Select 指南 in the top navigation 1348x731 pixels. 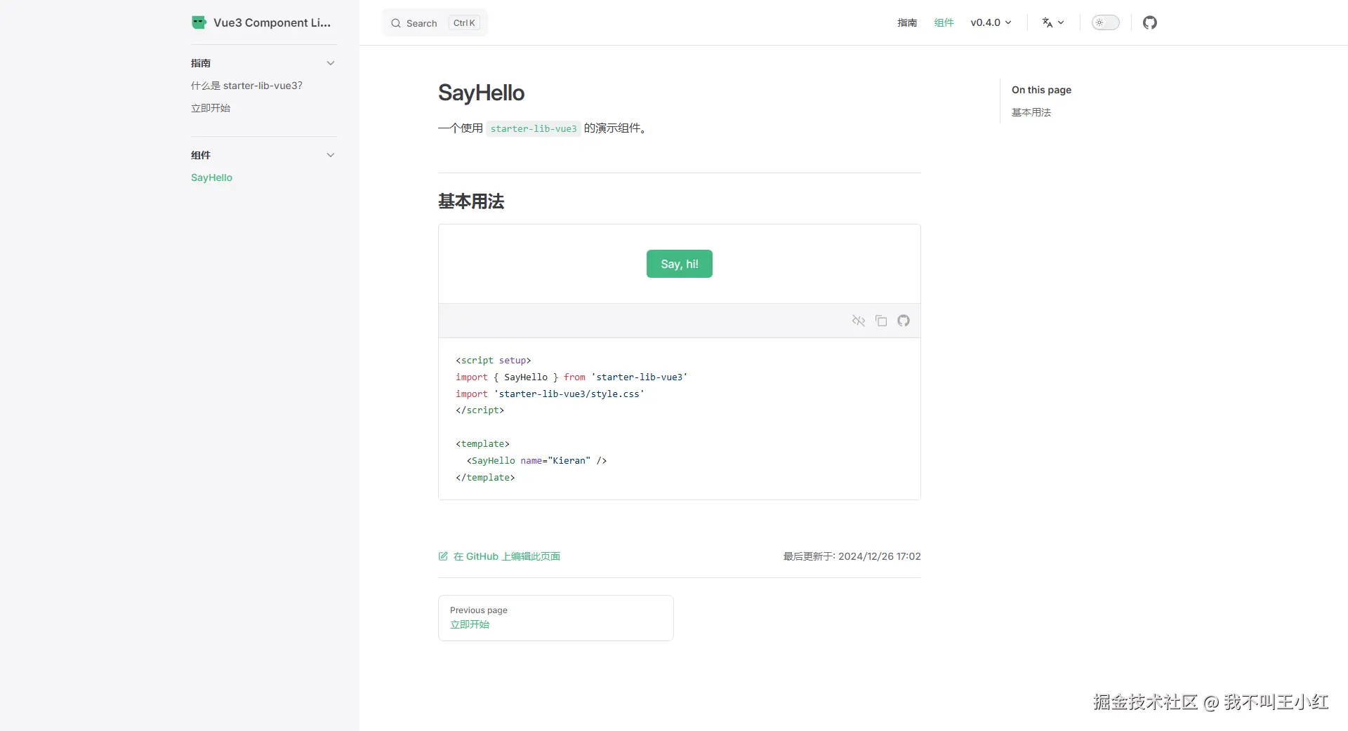(906, 22)
